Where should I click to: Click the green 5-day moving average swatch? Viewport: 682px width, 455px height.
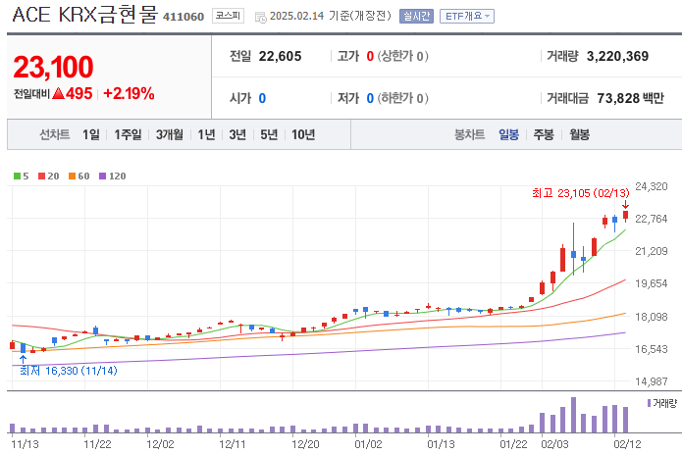pos(17,176)
